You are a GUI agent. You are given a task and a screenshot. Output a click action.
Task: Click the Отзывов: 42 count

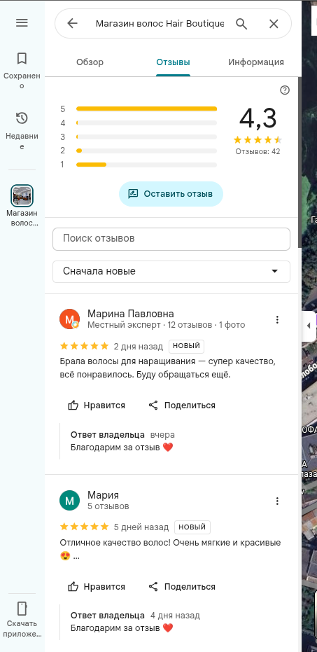pos(258,151)
